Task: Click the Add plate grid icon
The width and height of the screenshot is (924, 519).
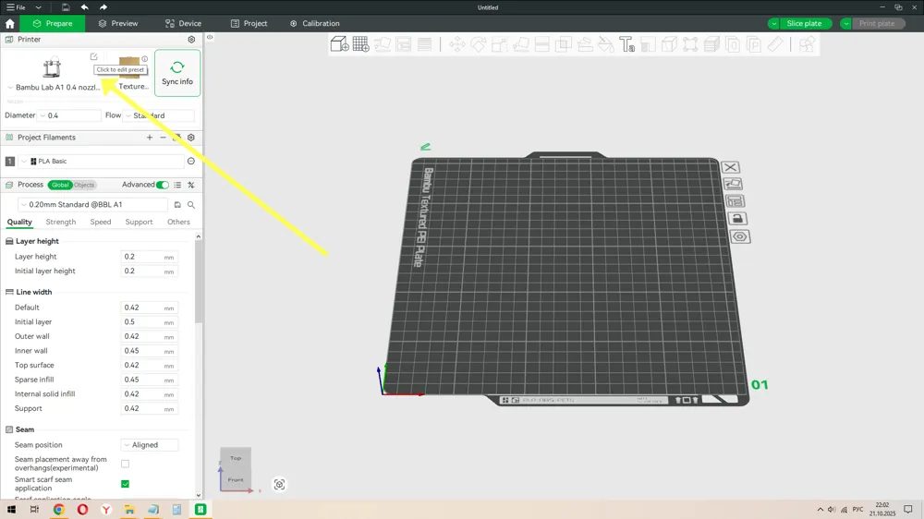Action: pyautogui.click(x=360, y=44)
